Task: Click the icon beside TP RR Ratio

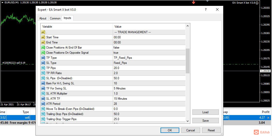Action: (x=43, y=73)
